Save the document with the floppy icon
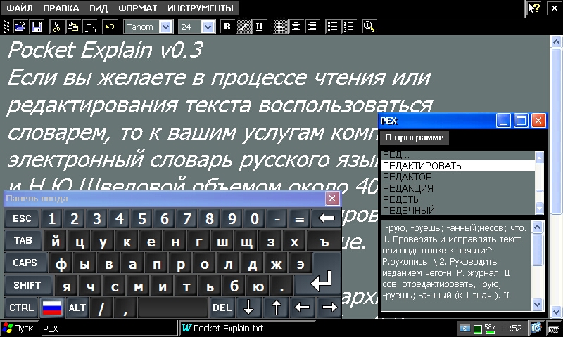 tap(37, 27)
